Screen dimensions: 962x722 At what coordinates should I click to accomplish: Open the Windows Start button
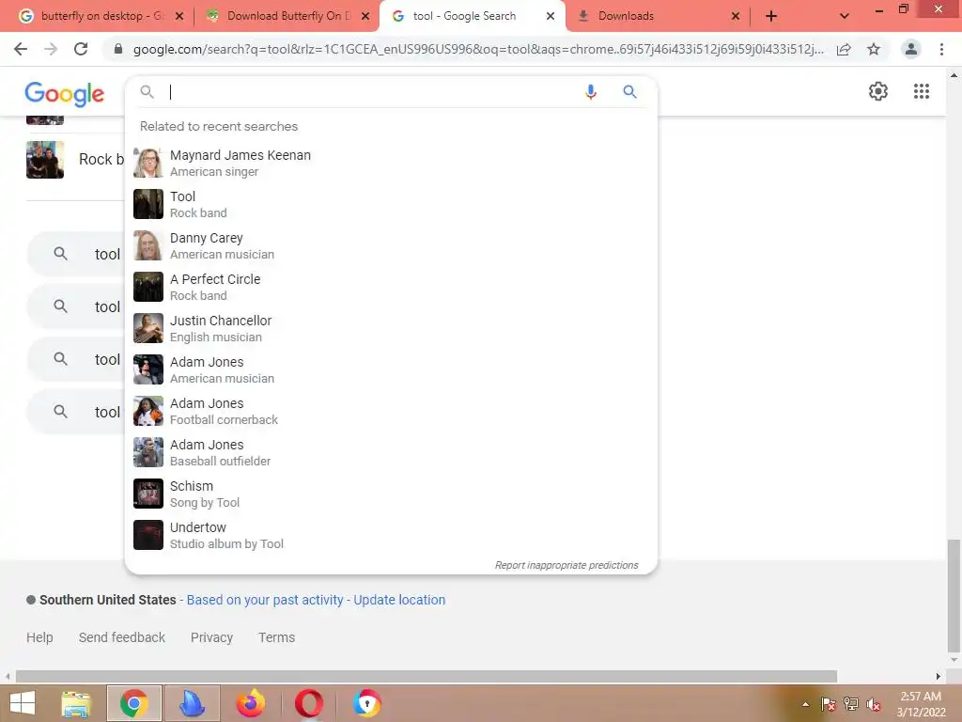point(23,703)
